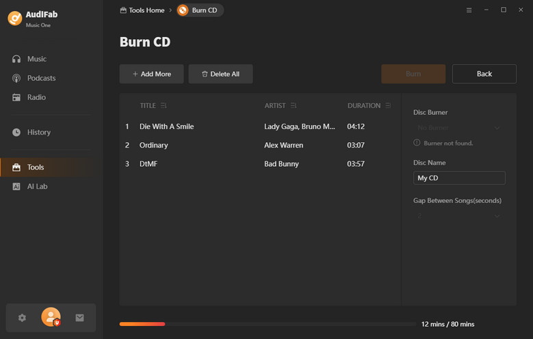Click duration 04:12
Screen dimensions: 533x339
pyautogui.click(x=356, y=126)
